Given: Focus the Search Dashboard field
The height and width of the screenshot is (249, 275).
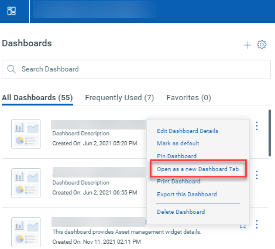Looking at the screenshot, I should (136, 69).
